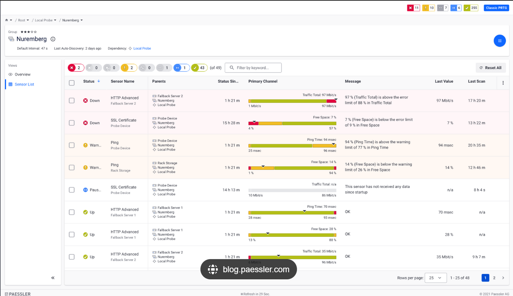Open the blue round grid menu button
The height and width of the screenshot is (296, 513).
(x=500, y=41)
